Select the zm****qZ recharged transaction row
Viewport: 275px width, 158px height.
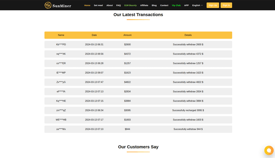pyautogui.click(x=138, y=110)
